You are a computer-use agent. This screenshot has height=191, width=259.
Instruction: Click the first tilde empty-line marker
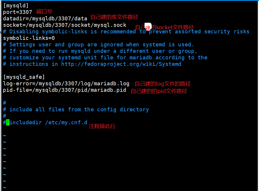5,136
